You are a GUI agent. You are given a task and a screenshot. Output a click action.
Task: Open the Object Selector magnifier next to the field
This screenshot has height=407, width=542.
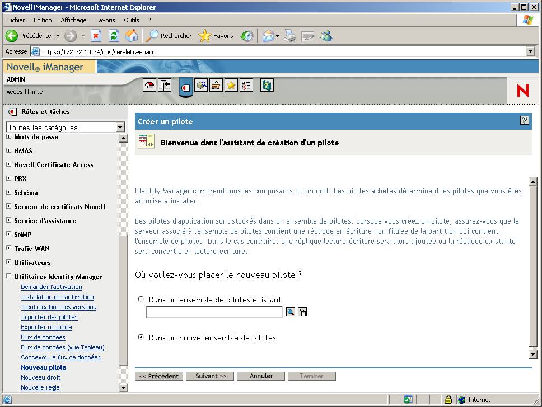point(290,312)
